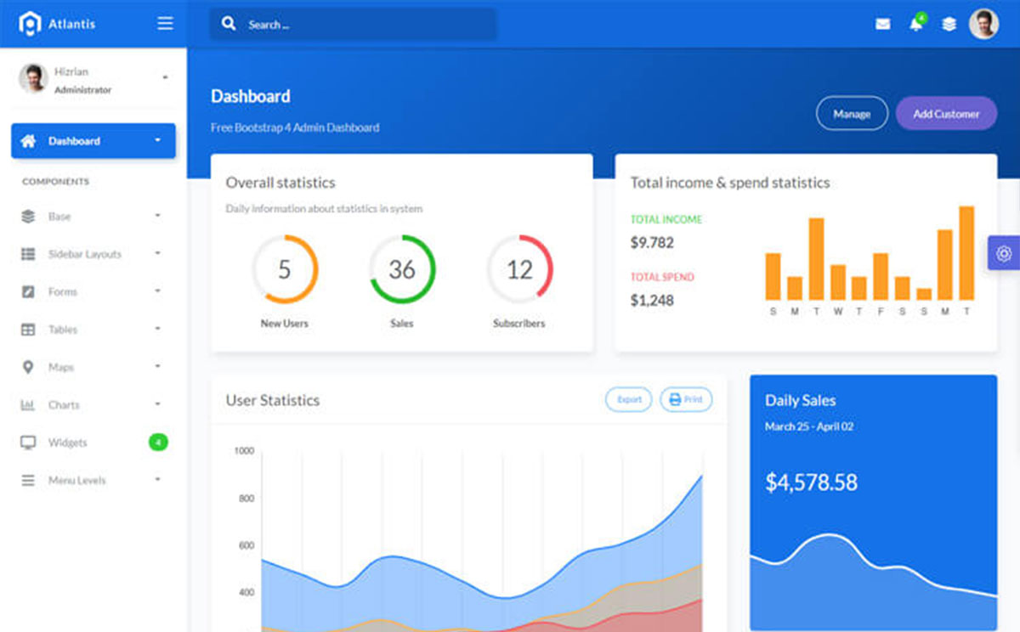Open the settings gear side tab
The image size is (1020, 632).
coord(1004,253)
